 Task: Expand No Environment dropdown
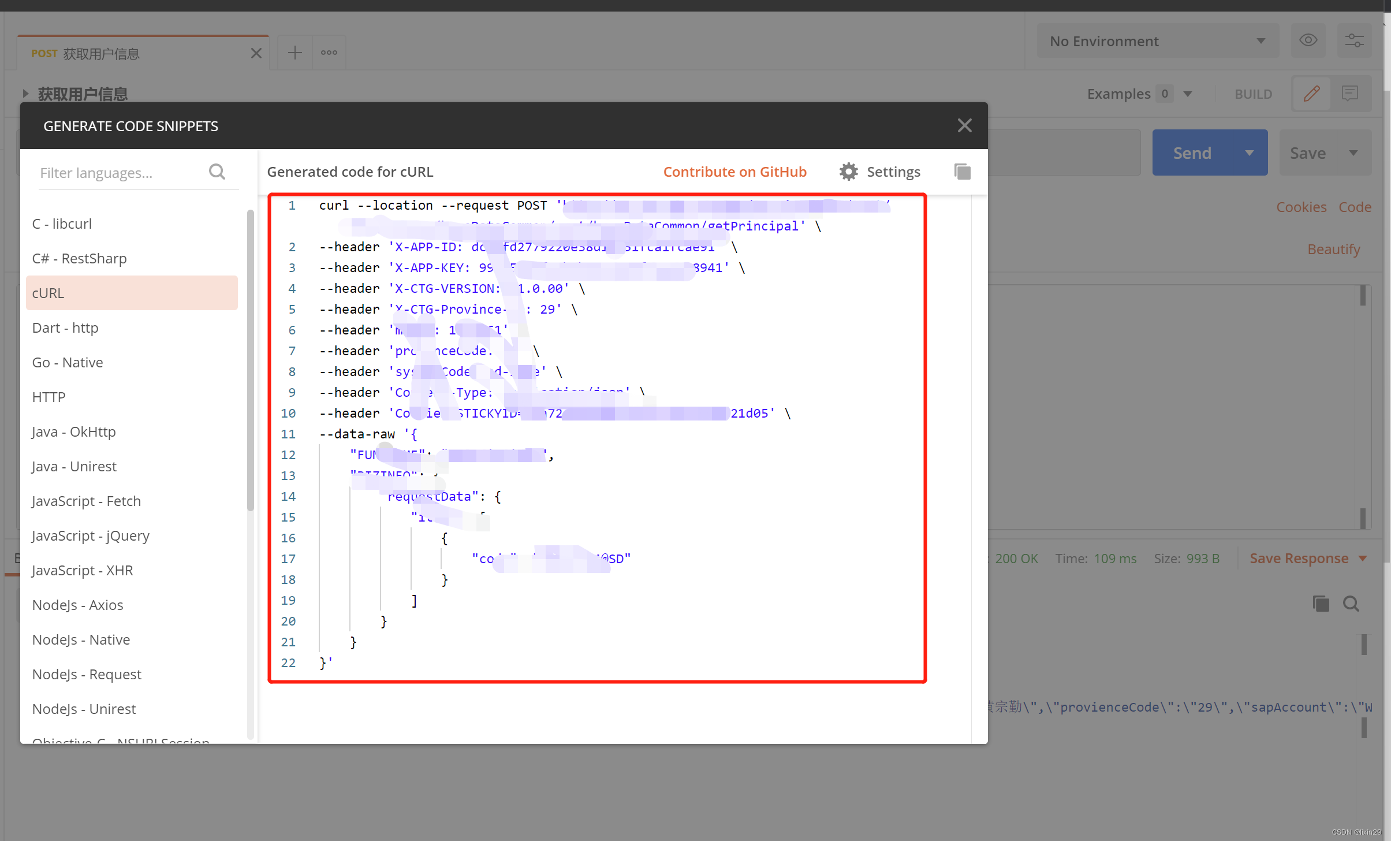point(1157,41)
